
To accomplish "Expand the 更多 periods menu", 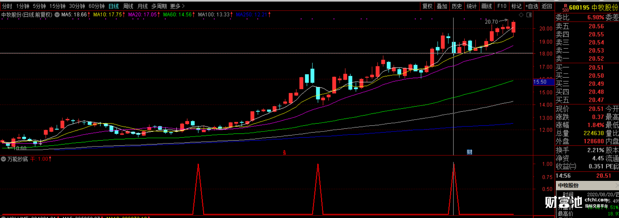I will pos(177,6).
